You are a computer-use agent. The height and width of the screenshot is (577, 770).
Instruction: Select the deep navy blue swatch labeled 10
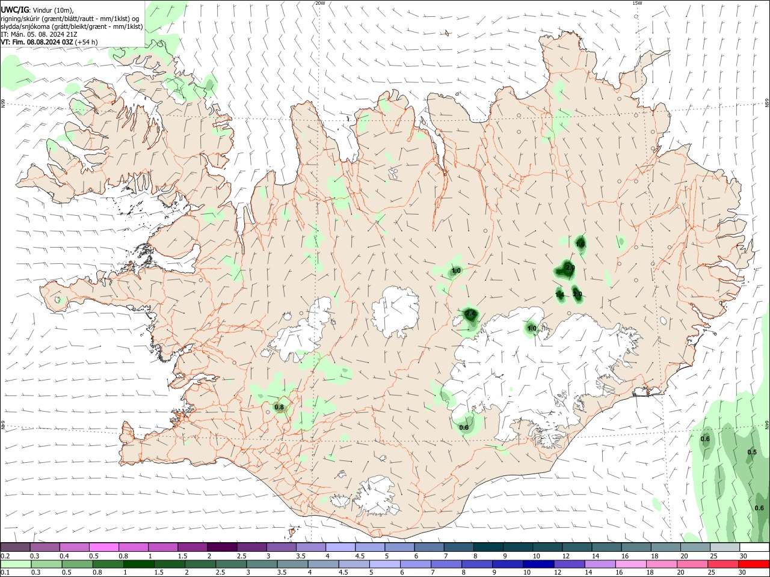pos(537,564)
